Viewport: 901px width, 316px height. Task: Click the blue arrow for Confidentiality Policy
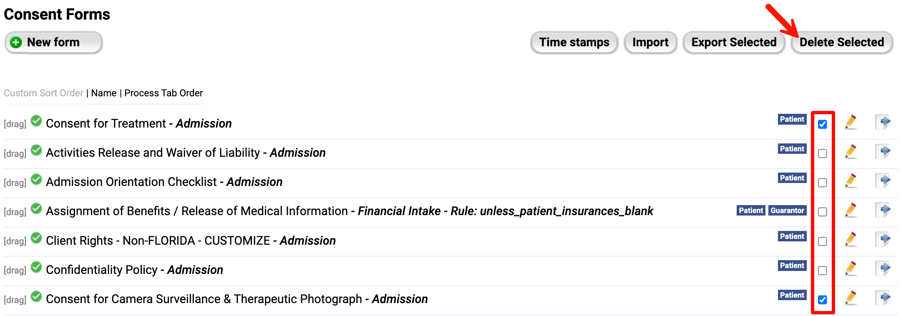883,268
